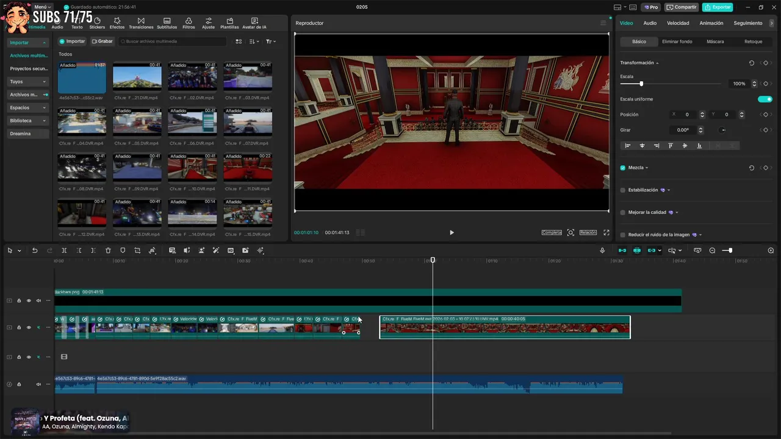The height and width of the screenshot is (439, 781).
Task: Open the player options menu icon
Action: click(603, 23)
